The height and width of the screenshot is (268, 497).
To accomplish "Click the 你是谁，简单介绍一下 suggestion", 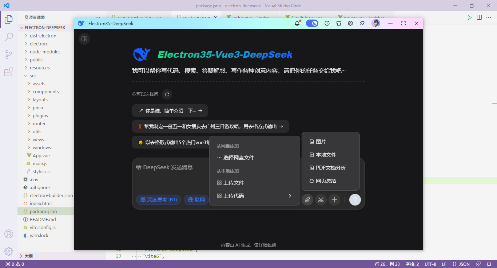I will (170, 110).
